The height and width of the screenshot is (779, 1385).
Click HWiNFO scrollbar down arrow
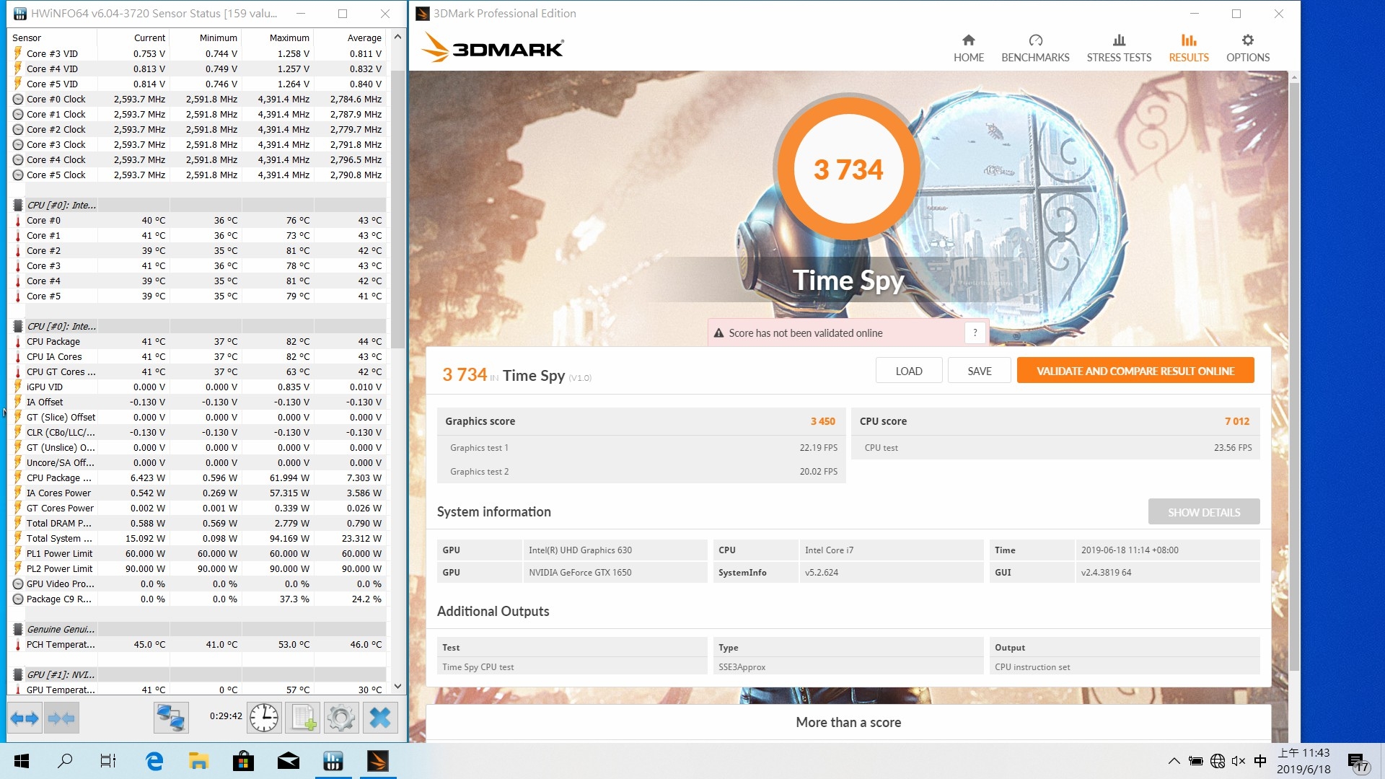coord(397,687)
